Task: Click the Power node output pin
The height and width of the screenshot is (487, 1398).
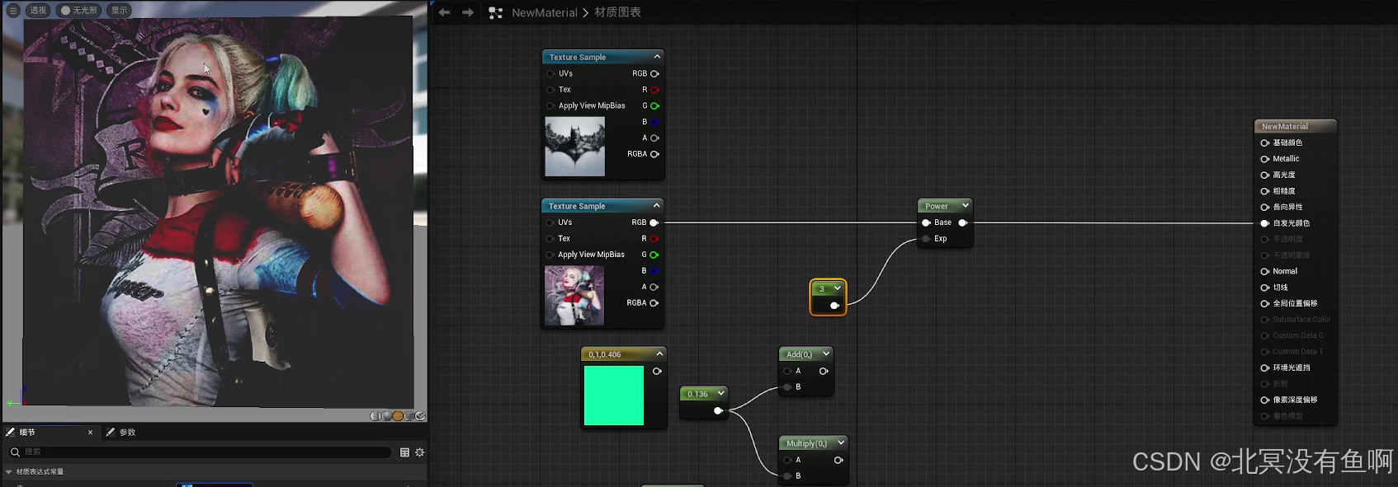Action: tap(962, 222)
